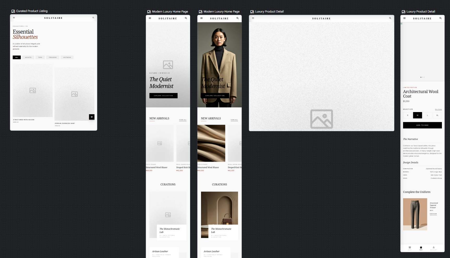
Task: Select wide Luxury Product Detail frame label
Action: click(269, 11)
